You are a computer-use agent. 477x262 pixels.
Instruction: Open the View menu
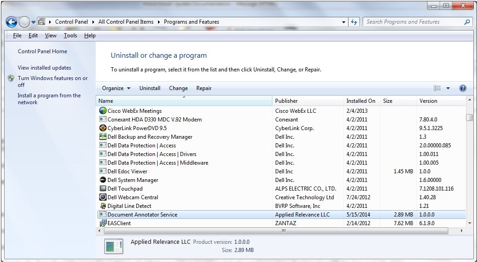(x=51, y=35)
